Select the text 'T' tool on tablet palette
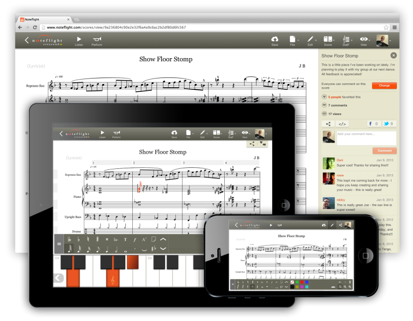Image resolution: width=413 pixels, height=321 pixels. (125, 239)
